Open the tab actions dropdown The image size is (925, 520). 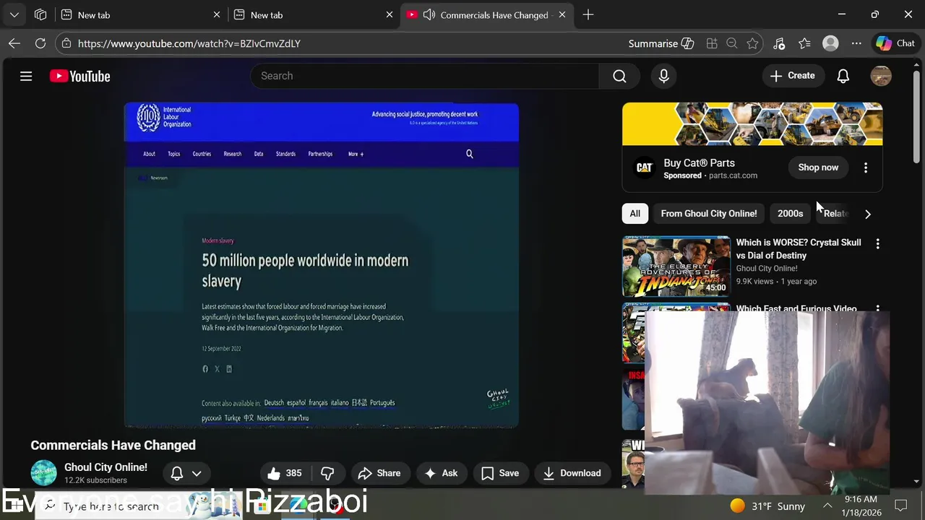point(14,14)
